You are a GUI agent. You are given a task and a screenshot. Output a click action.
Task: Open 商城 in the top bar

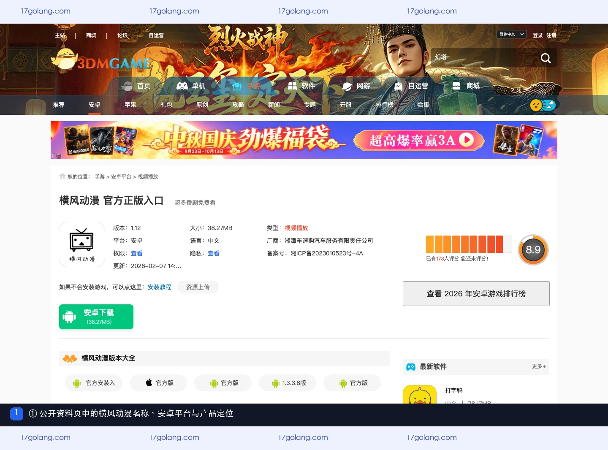click(91, 35)
